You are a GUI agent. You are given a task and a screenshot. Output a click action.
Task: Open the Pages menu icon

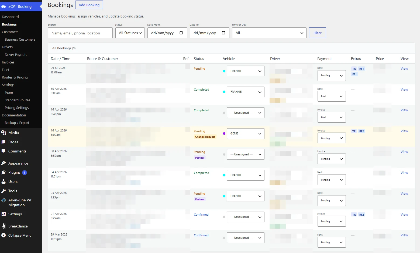point(4,142)
